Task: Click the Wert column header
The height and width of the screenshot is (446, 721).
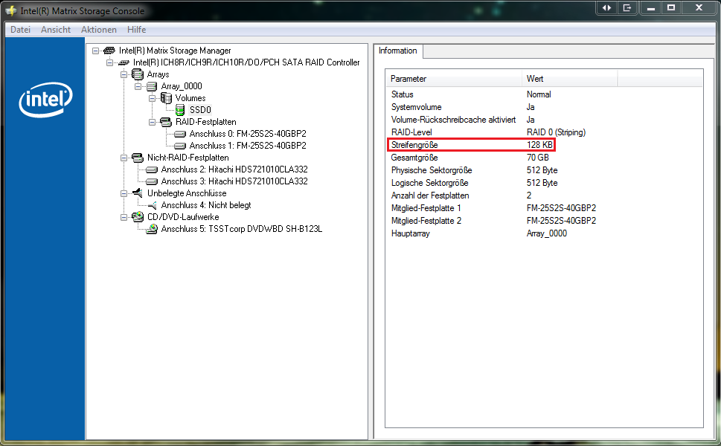Action: [570, 79]
